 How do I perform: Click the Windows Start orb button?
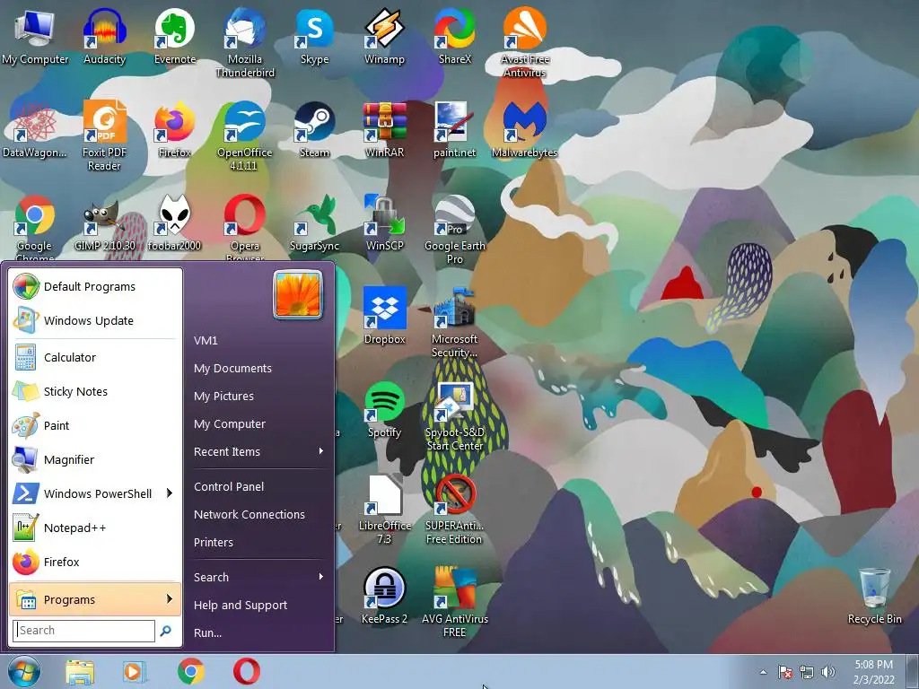click(x=24, y=671)
